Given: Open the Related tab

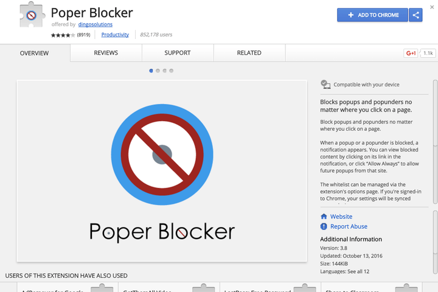Looking at the screenshot, I should [249, 53].
